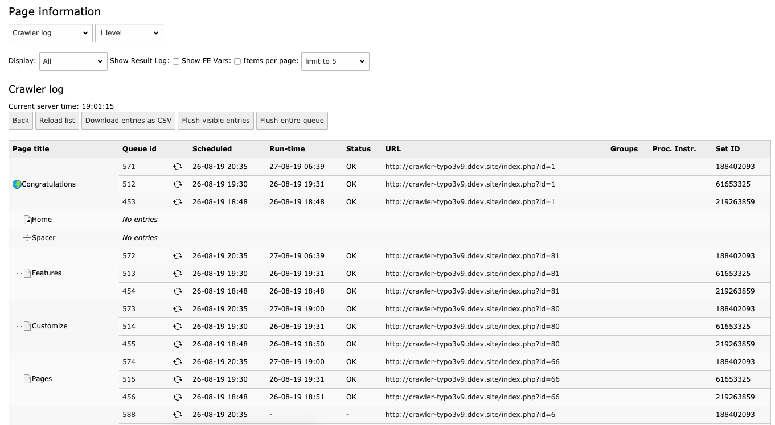Toggle the Show FE Vars checkbox
775x425 pixels.
coord(237,61)
